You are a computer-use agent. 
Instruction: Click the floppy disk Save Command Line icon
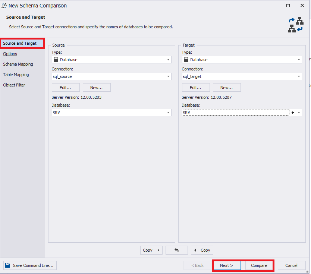[x=8, y=265]
